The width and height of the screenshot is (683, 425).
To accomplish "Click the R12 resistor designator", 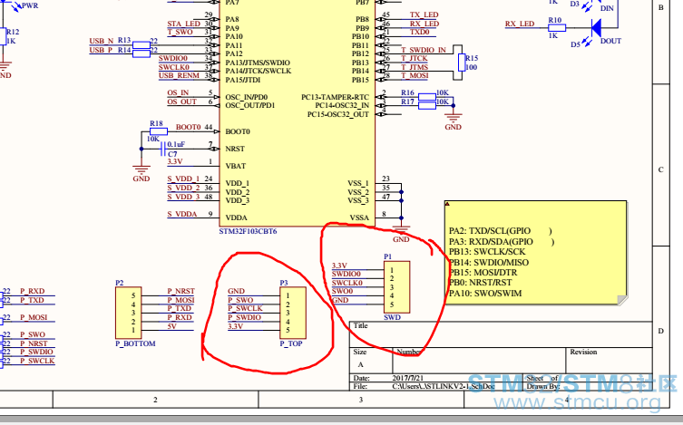I will point(13,32).
